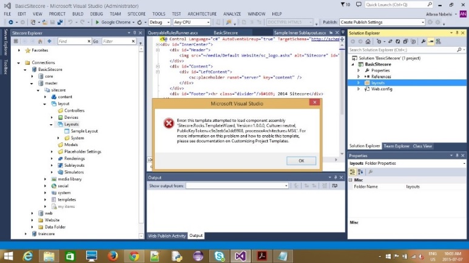Click the red error icon in dialog

click(169, 123)
